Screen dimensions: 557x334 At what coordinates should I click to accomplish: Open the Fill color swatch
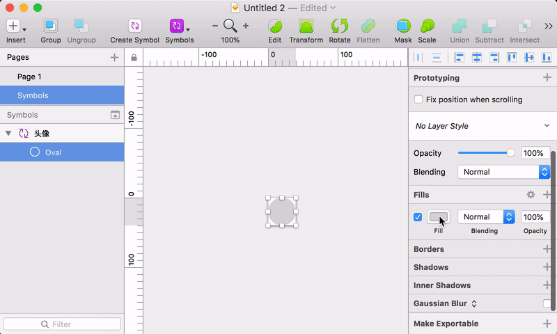(x=439, y=217)
